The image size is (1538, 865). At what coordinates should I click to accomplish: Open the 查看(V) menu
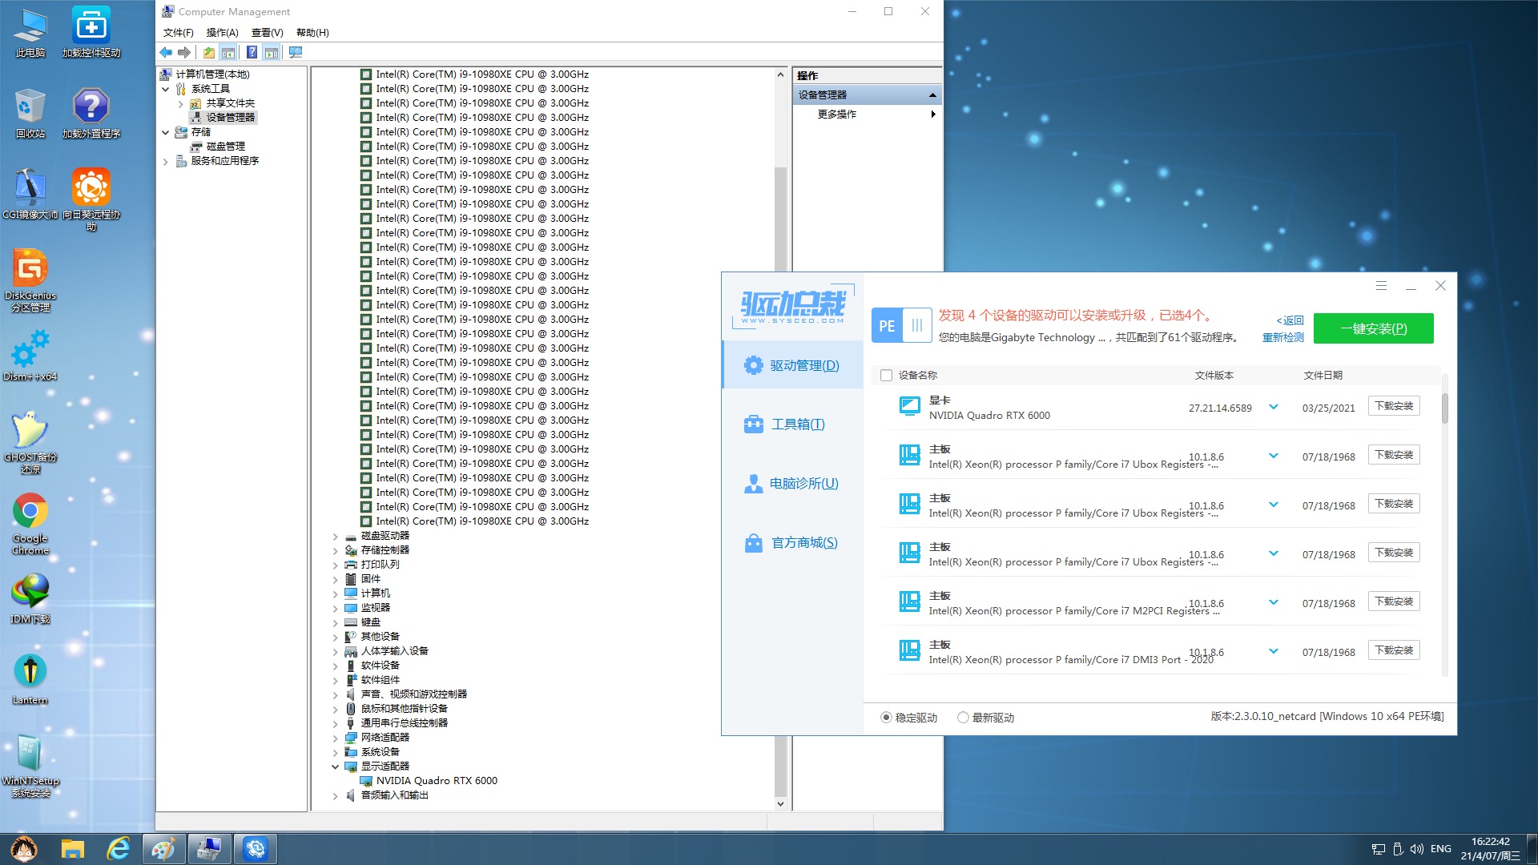tap(267, 33)
